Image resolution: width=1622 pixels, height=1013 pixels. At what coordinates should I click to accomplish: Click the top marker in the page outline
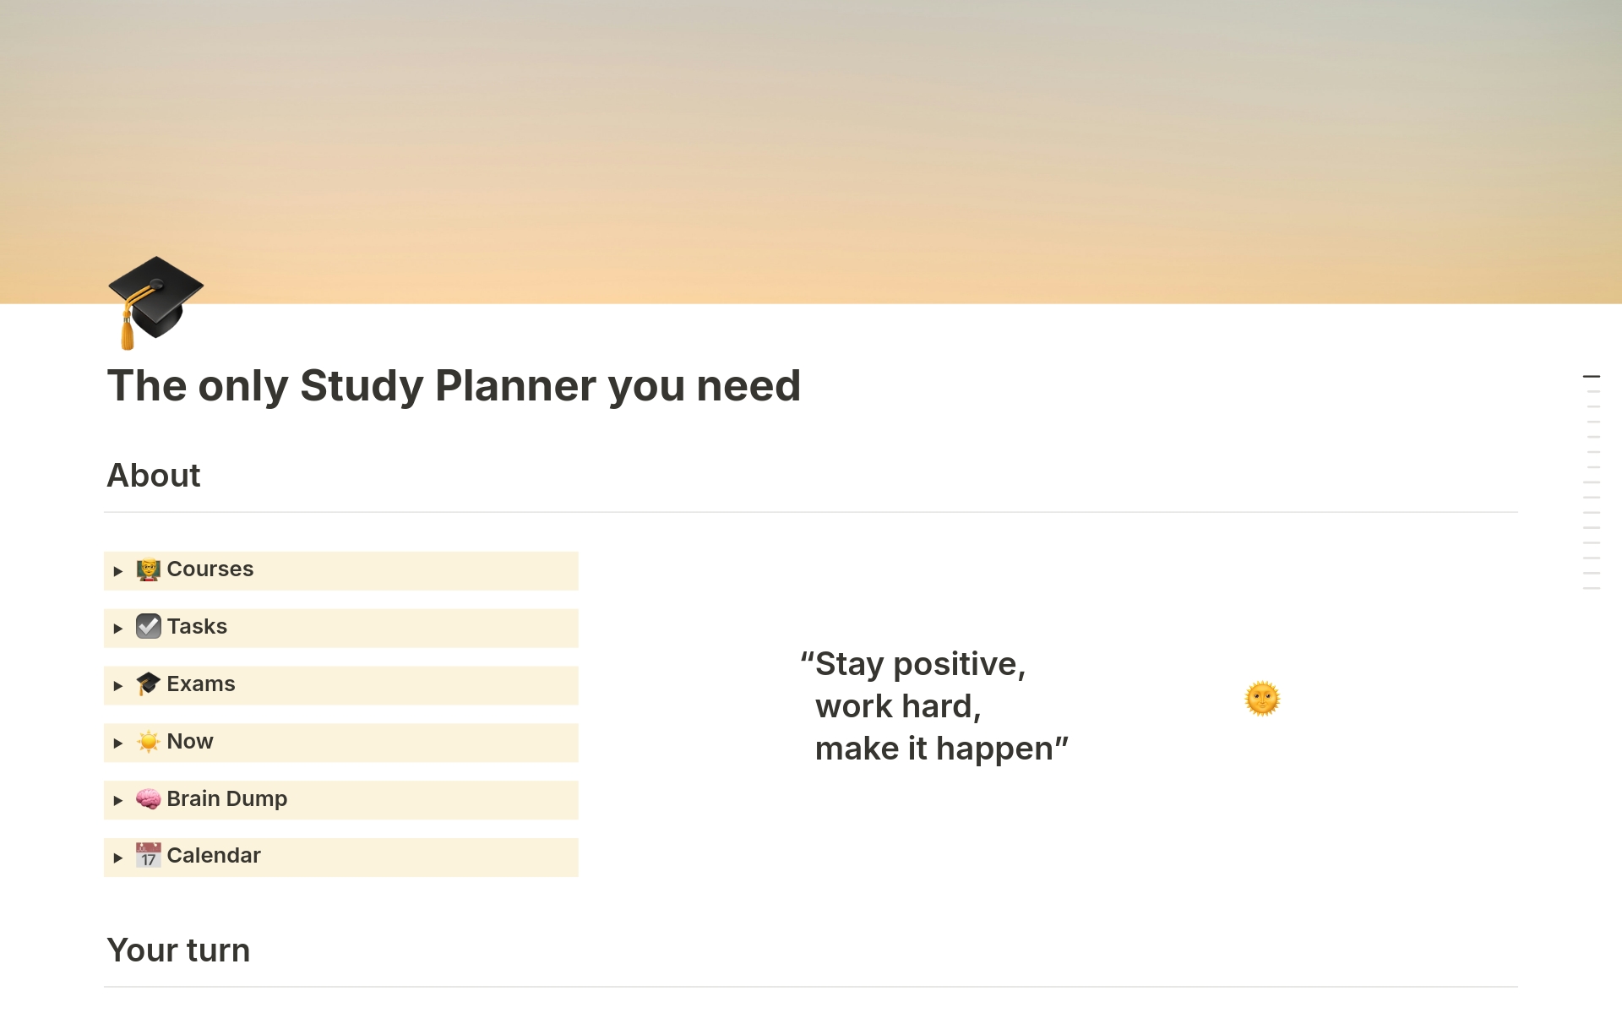(x=1592, y=376)
